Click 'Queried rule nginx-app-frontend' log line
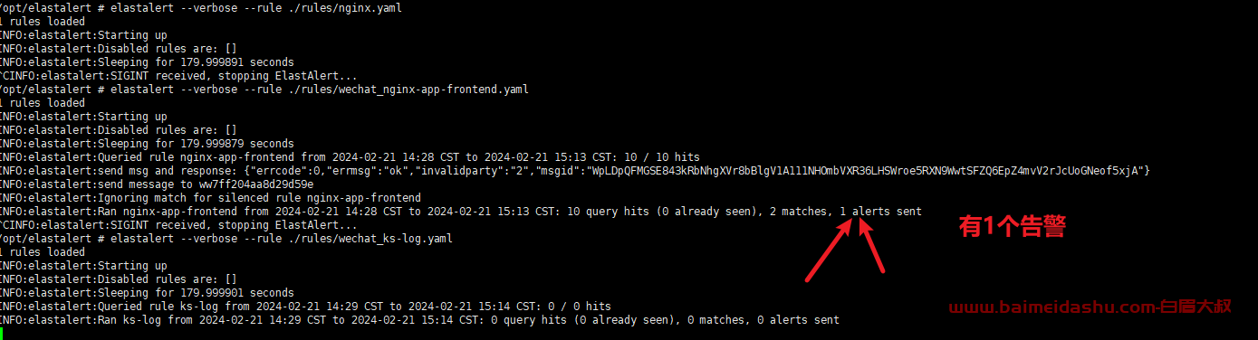 tap(350, 157)
